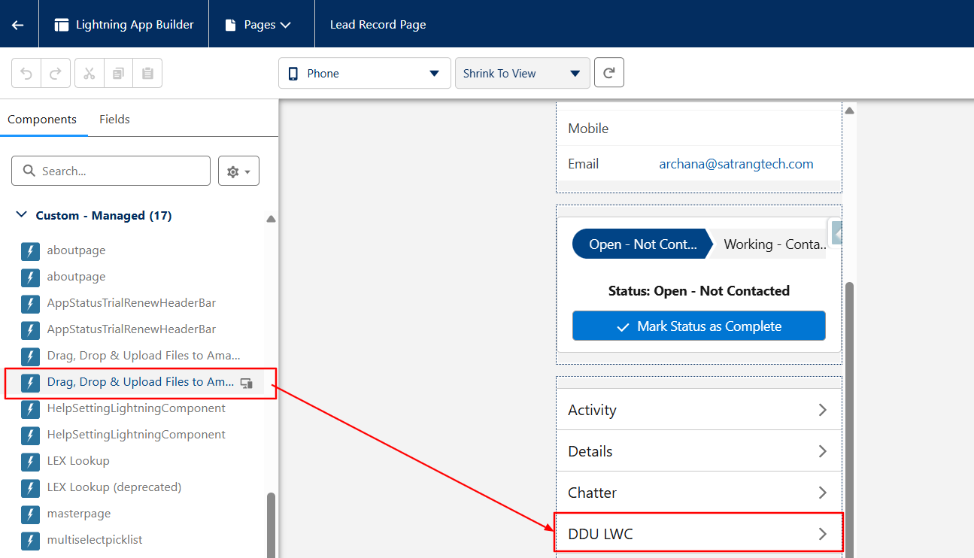The width and height of the screenshot is (974, 558).
Task: Select the second HelpSettingLightningComponent item
Action: pos(136,435)
